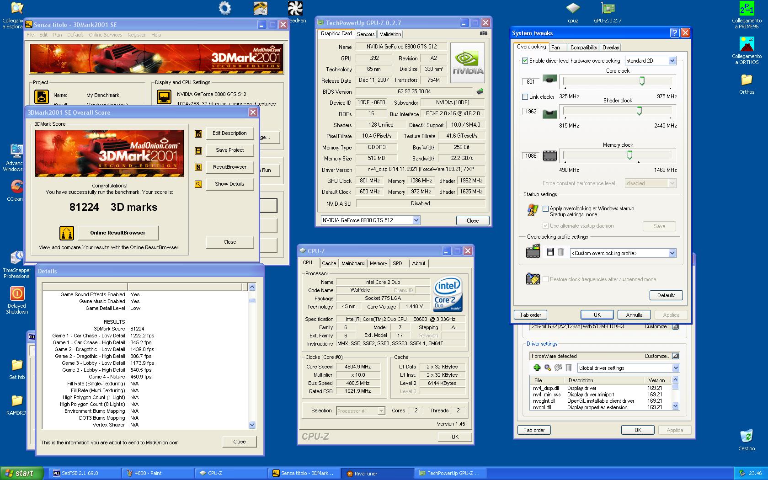768x480 pixels.
Task: Click ForceWare Customize expand icon
Action: coord(675,356)
